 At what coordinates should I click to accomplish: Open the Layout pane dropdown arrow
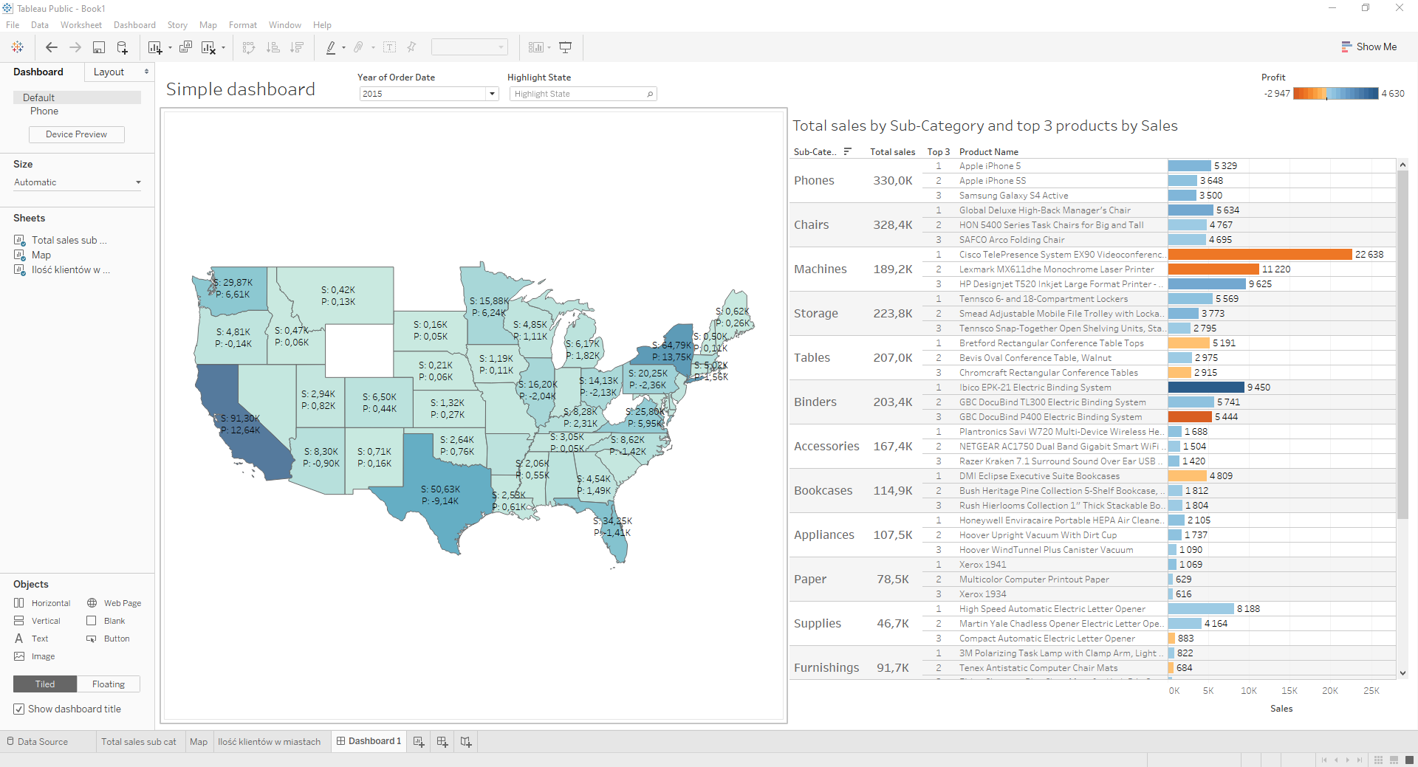pos(146,72)
